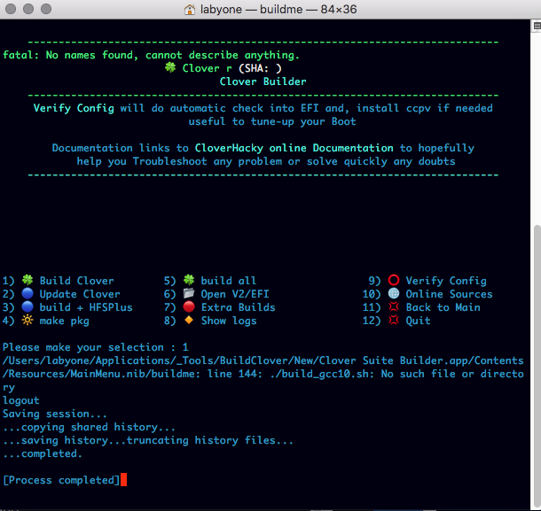Click the clover icon beside Build Clover

pos(27,280)
